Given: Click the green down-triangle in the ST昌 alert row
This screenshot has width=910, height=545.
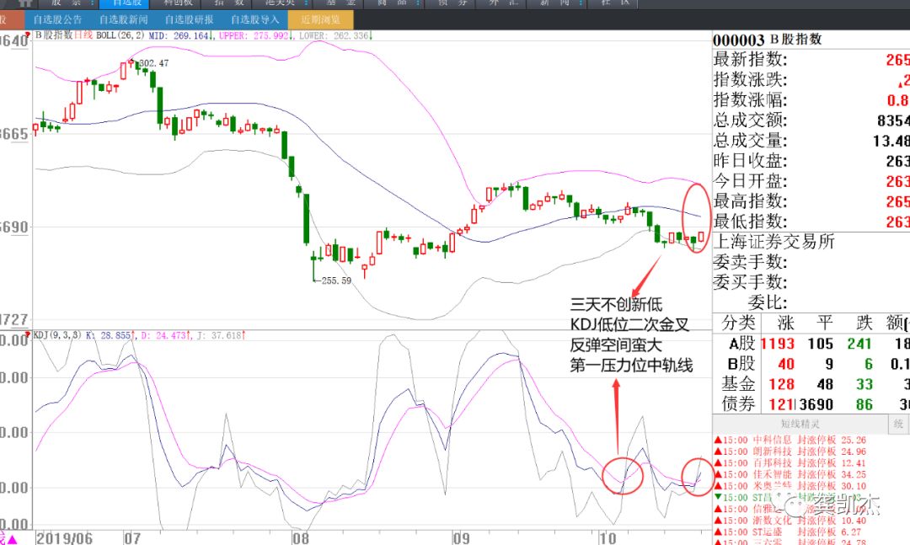Looking at the screenshot, I should (718, 497).
